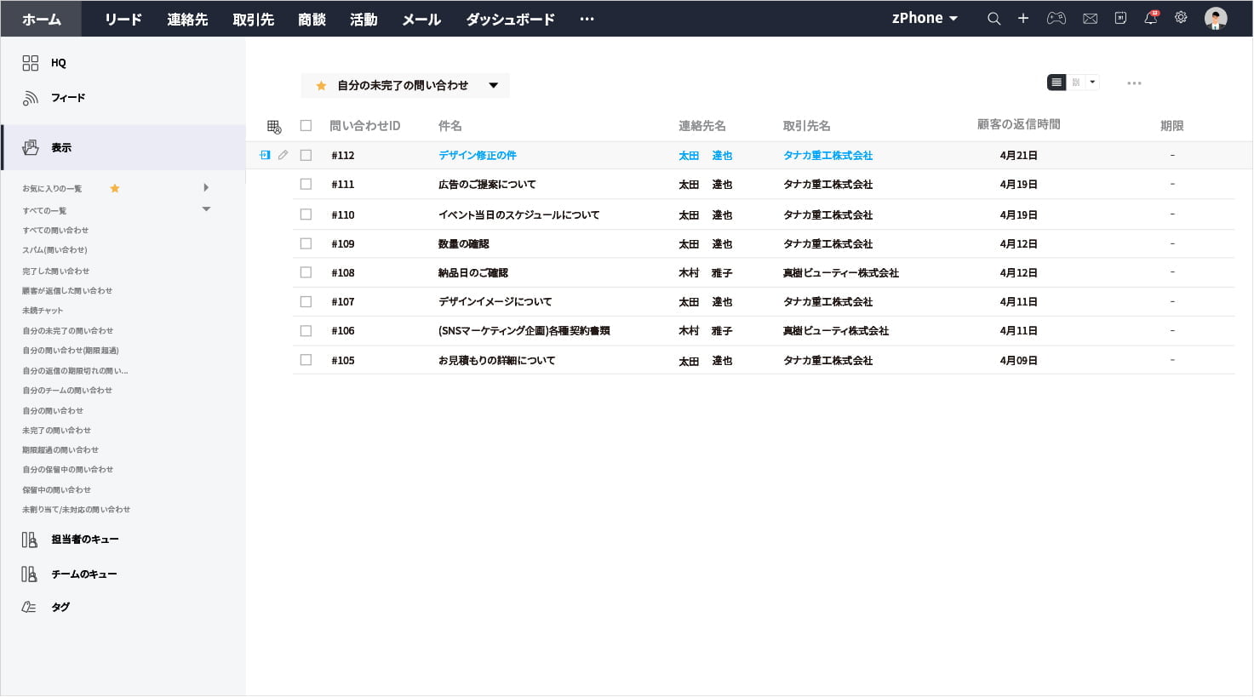This screenshot has height=697, width=1254.
Task: Open the デザイン修正の件 inquiry link
Action: tap(477, 155)
